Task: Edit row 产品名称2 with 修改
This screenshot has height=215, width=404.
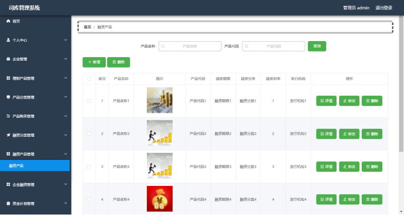Action: pos(349,134)
